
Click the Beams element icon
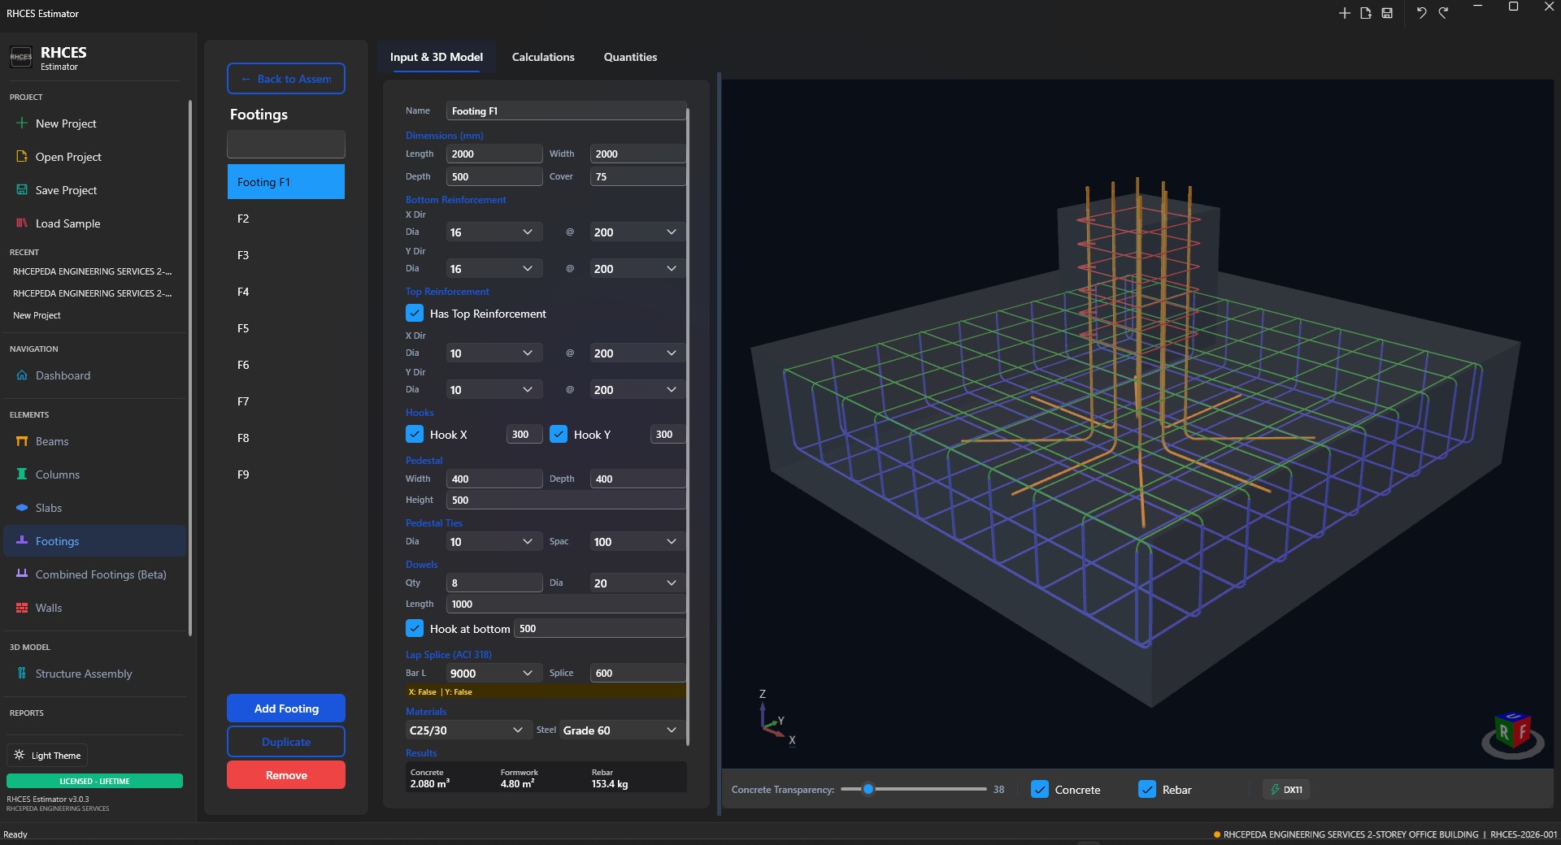[22, 441]
